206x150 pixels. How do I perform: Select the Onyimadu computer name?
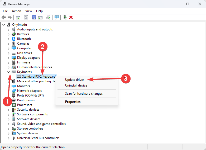20,25
